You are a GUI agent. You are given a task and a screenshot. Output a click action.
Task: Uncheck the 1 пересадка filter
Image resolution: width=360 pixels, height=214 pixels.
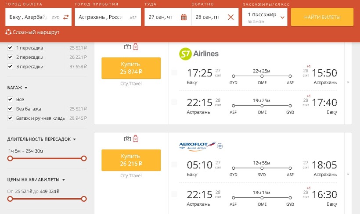pyautogui.click(x=10, y=47)
